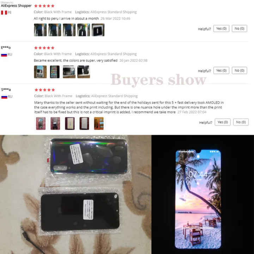Open first photo thumbnail of Peru review

(40, 30)
